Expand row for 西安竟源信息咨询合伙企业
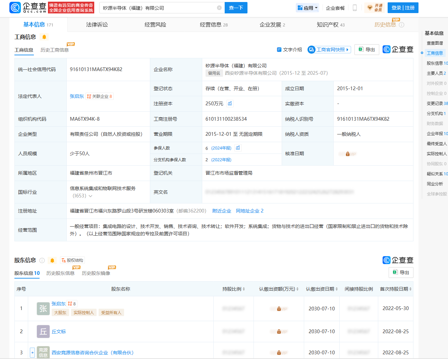Image resolution: width=448 pixels, height=359 pixels. (32, 353)
